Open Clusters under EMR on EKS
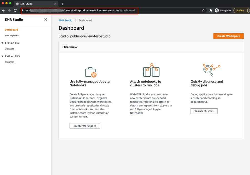Screen dimensions: 250x175 pos(9,62)
